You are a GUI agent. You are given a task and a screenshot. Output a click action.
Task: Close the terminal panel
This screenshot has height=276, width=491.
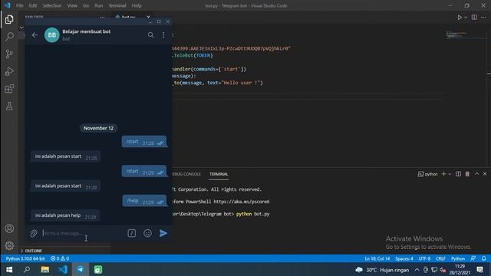[485, 174]
